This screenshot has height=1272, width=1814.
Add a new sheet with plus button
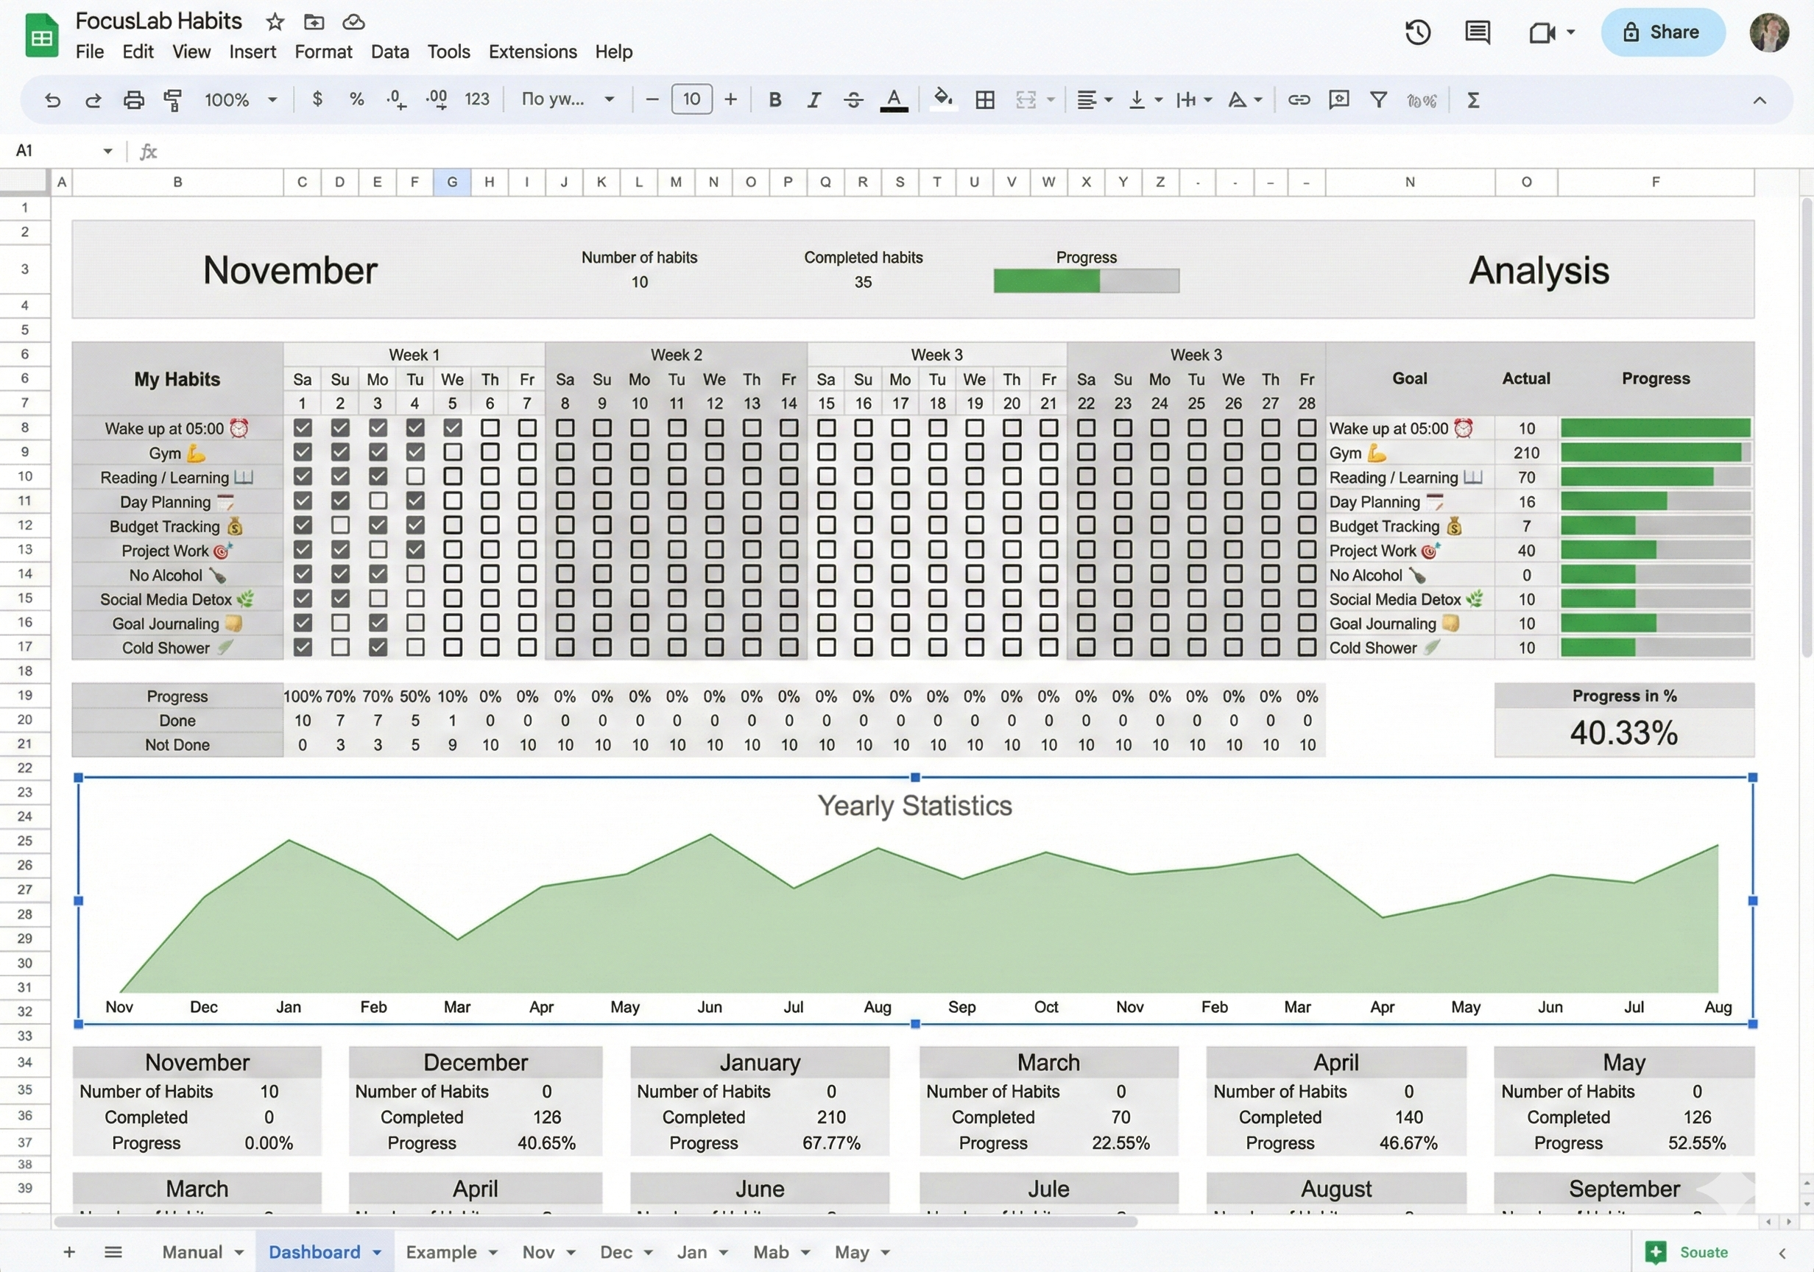pos(68,1251)
